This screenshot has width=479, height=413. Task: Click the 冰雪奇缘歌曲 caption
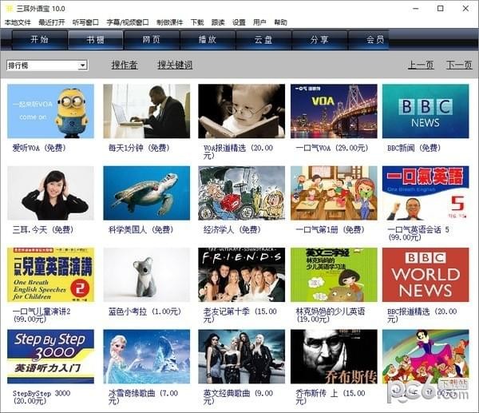143,397
